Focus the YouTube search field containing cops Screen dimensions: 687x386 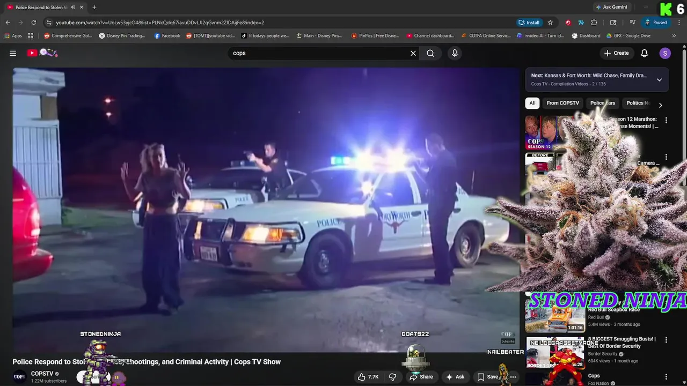[319, 53]
